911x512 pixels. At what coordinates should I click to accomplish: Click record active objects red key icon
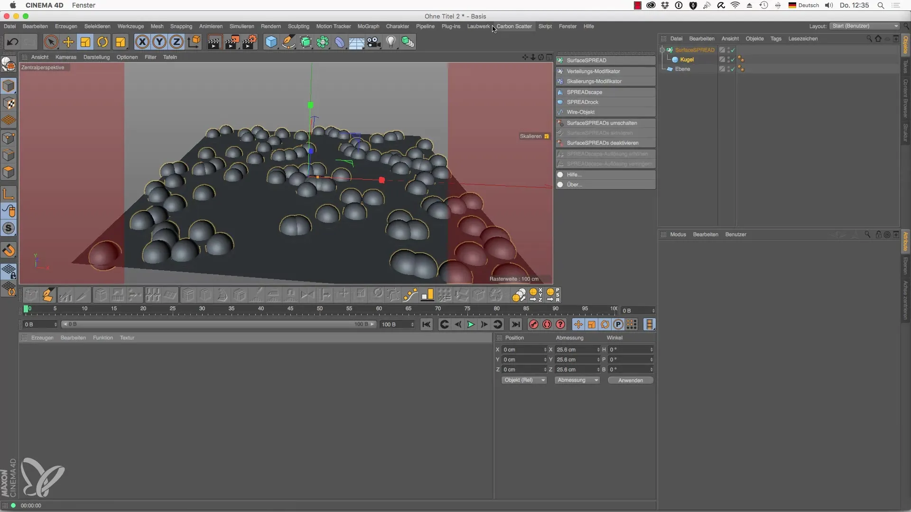(x=533, y=324)
